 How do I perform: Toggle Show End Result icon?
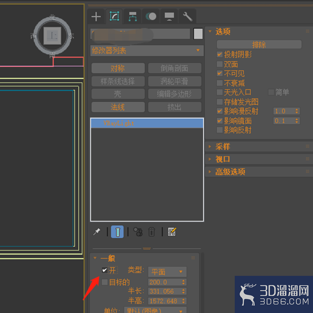(x=117, y=232)
